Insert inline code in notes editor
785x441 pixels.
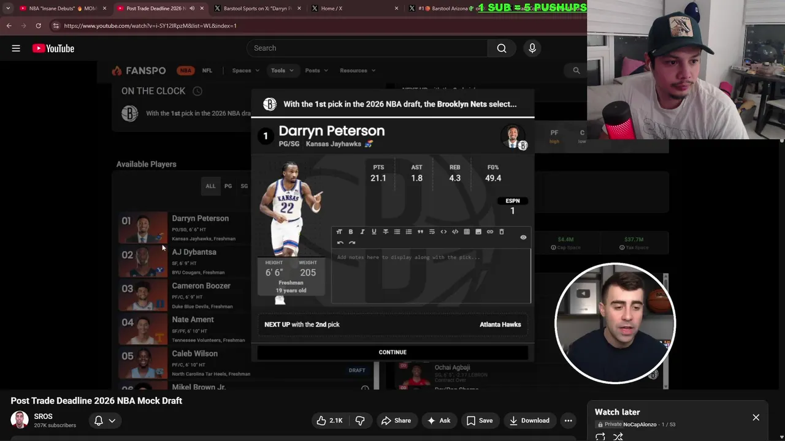pyautogui.click(x=443, y=232)
